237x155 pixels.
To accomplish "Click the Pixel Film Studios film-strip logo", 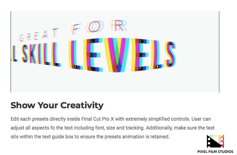I will click(x=215, y=141).
